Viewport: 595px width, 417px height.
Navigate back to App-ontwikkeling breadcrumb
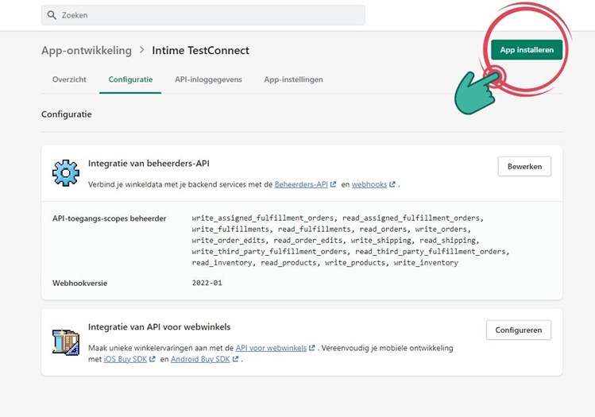point(87,50)
